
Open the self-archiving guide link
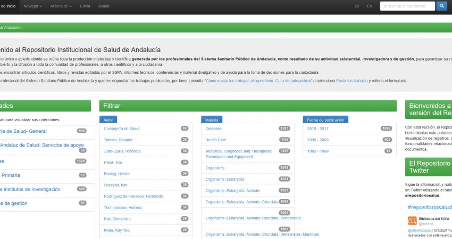click(x=258, y=81)
